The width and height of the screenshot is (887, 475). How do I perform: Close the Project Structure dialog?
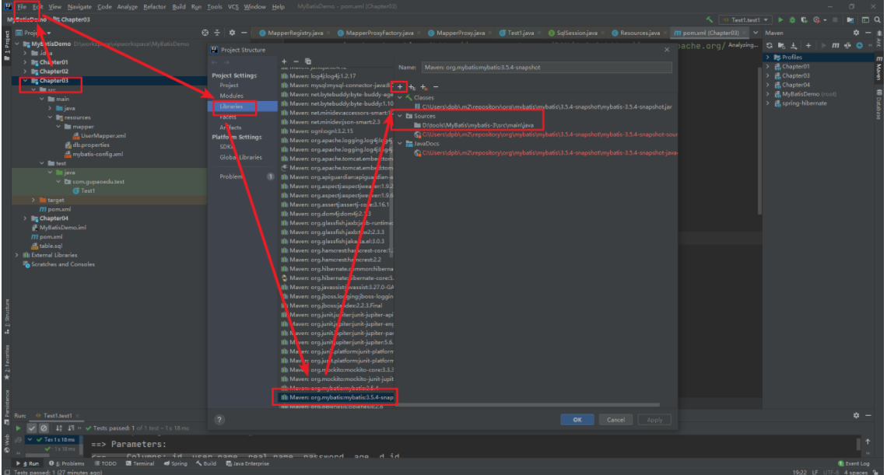click(x=666, y=50)
